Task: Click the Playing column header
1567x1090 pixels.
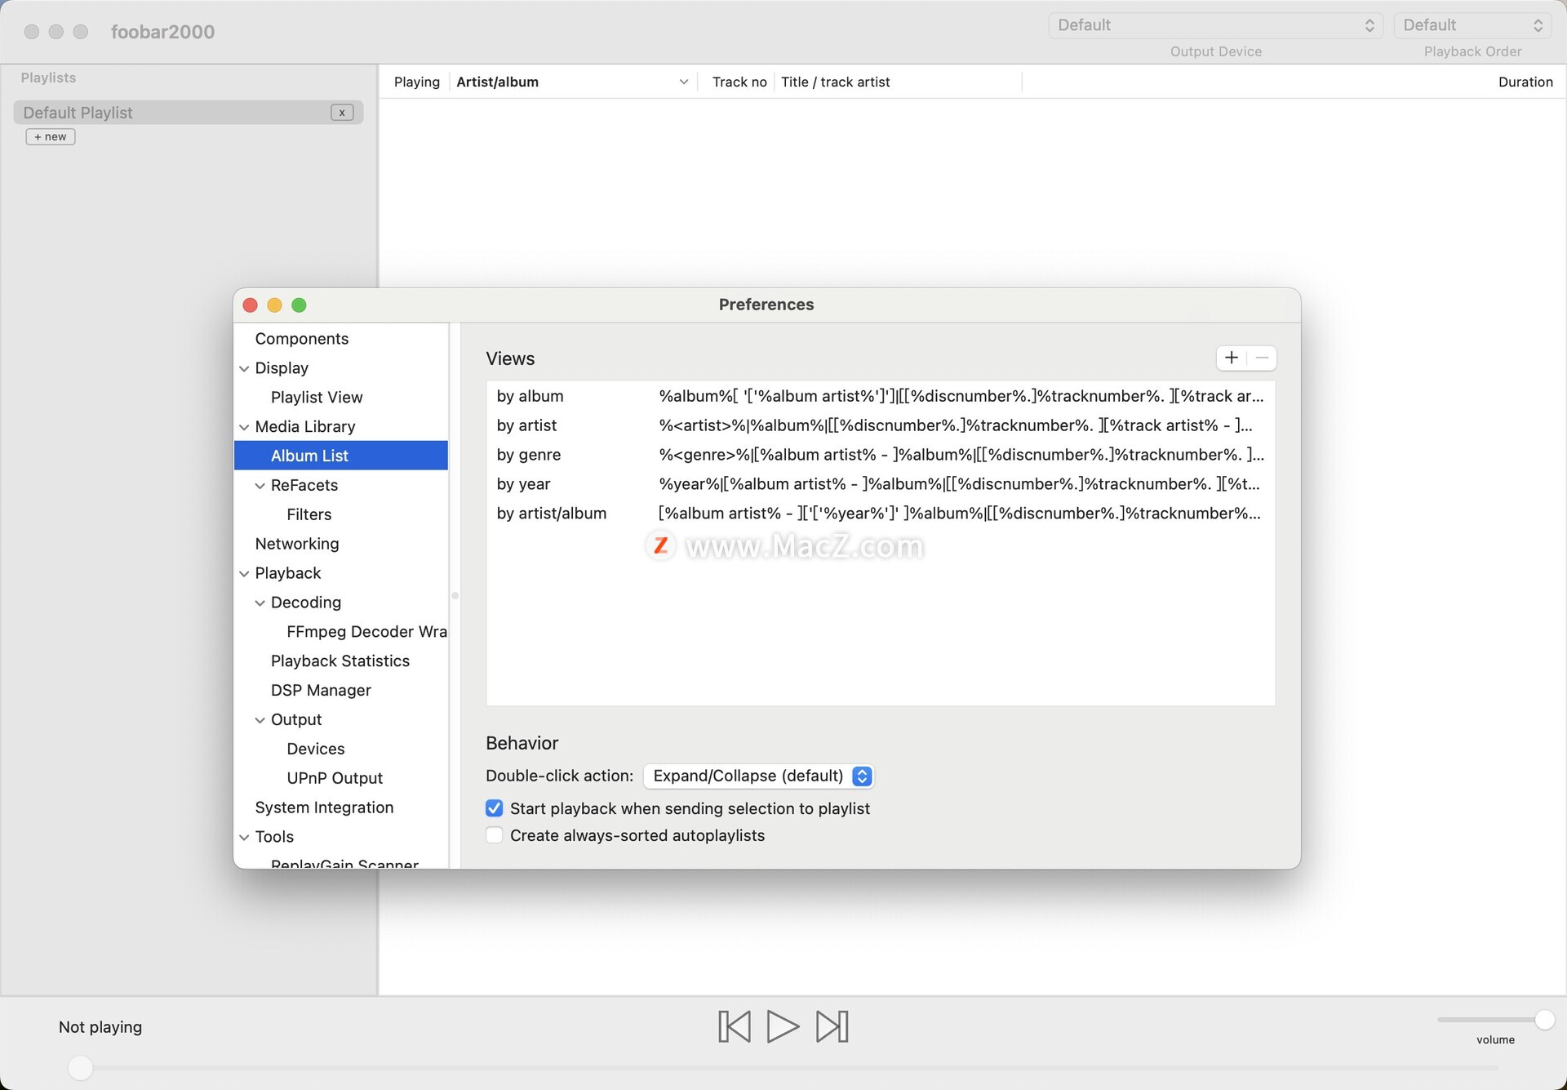Action: [416, 82]
